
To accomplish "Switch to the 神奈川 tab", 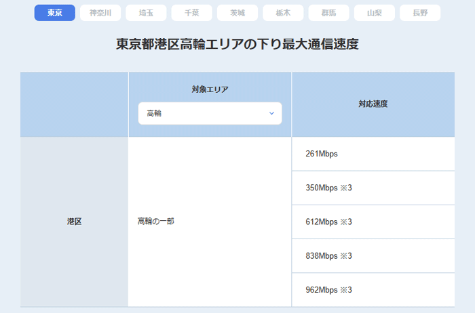I will (100, 13).
